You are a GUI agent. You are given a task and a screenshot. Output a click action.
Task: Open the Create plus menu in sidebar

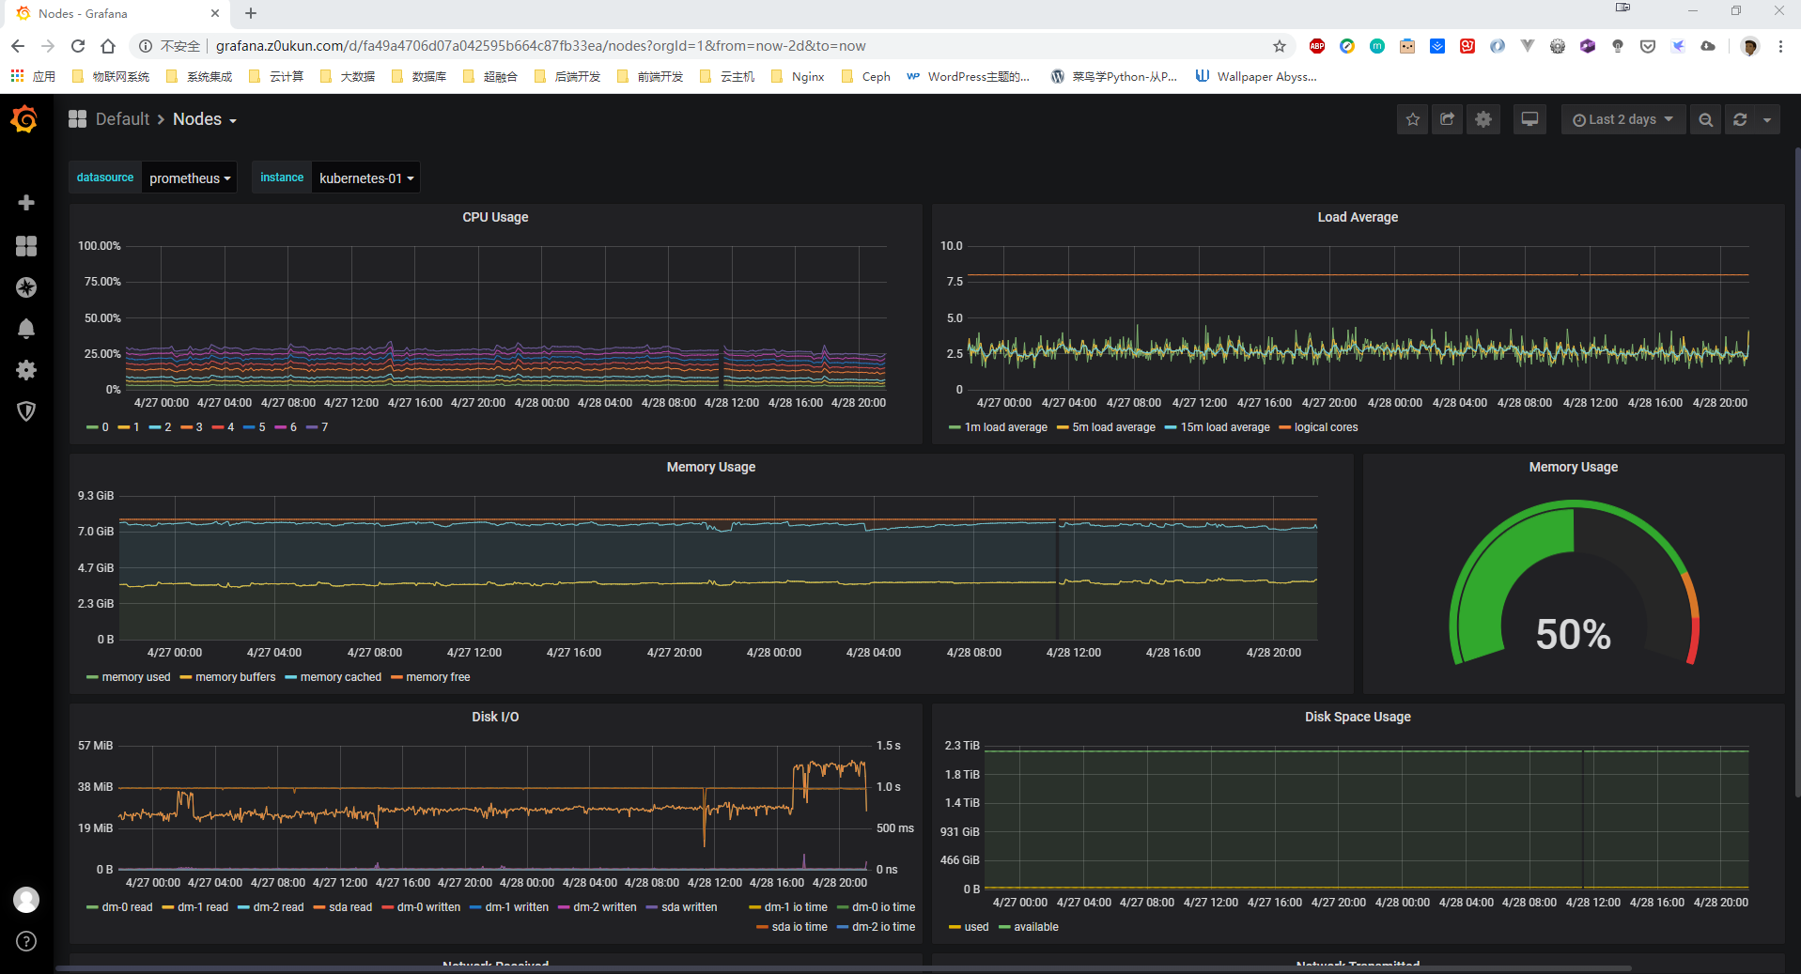pos(26,203)
